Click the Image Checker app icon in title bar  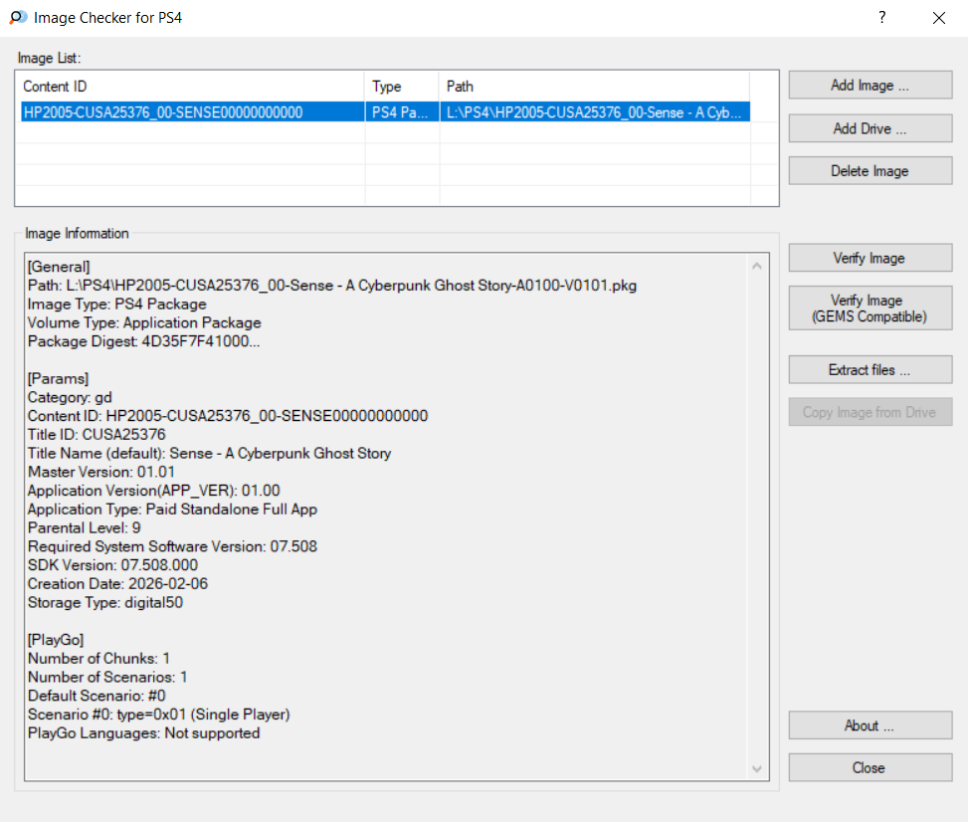(18, 18)
